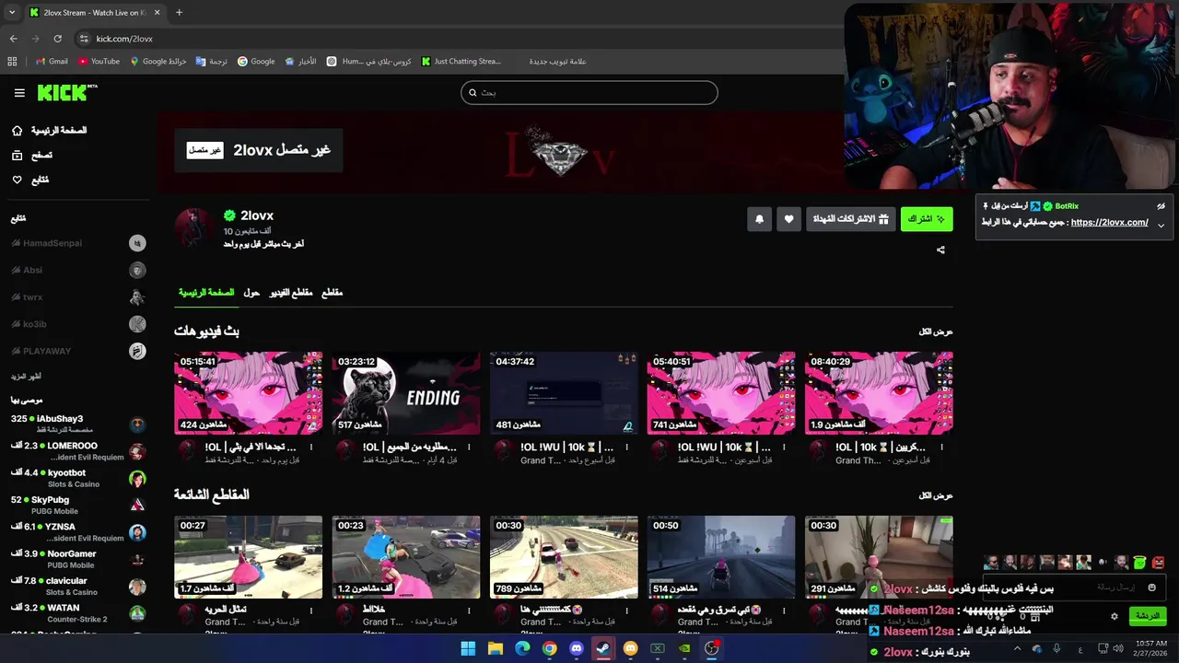Select the green halo emote in chat
The width and height of the screenshot is (1179, 663).
tap(1139, 563)
